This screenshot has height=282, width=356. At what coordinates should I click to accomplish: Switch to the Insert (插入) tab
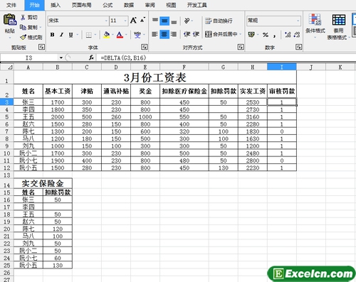pyautogui.click(x=56, y=5)
